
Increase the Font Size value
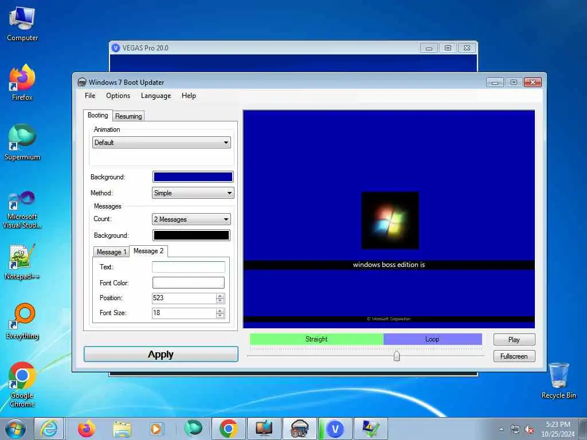click(220, 311)
